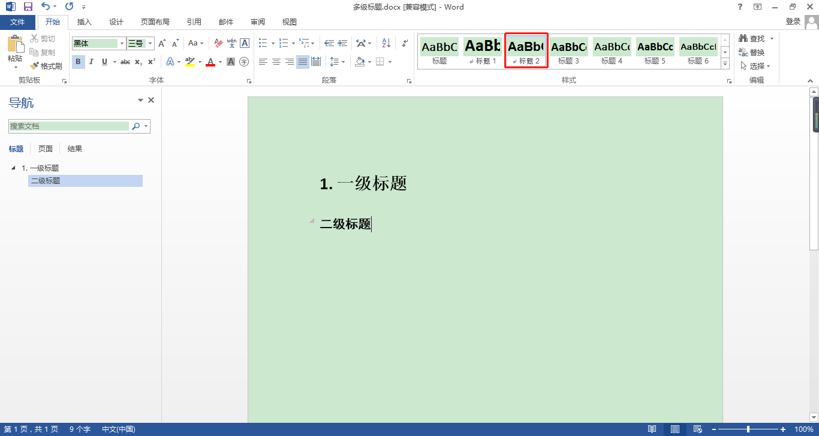Open font color dropdown arrow

(220, 62)
